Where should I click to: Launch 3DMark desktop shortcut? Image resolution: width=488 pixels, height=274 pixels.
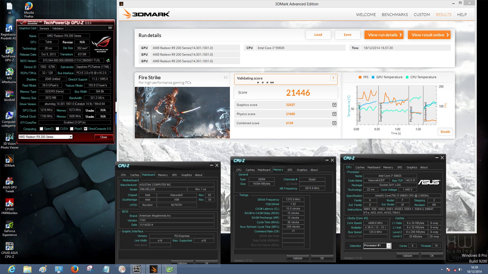pos(9,161)
